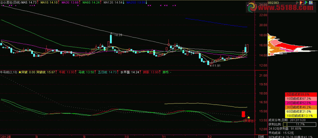Click the blue-green arrow chip icon
Screen dimensions: 318x138
click(x=306, y=3)
